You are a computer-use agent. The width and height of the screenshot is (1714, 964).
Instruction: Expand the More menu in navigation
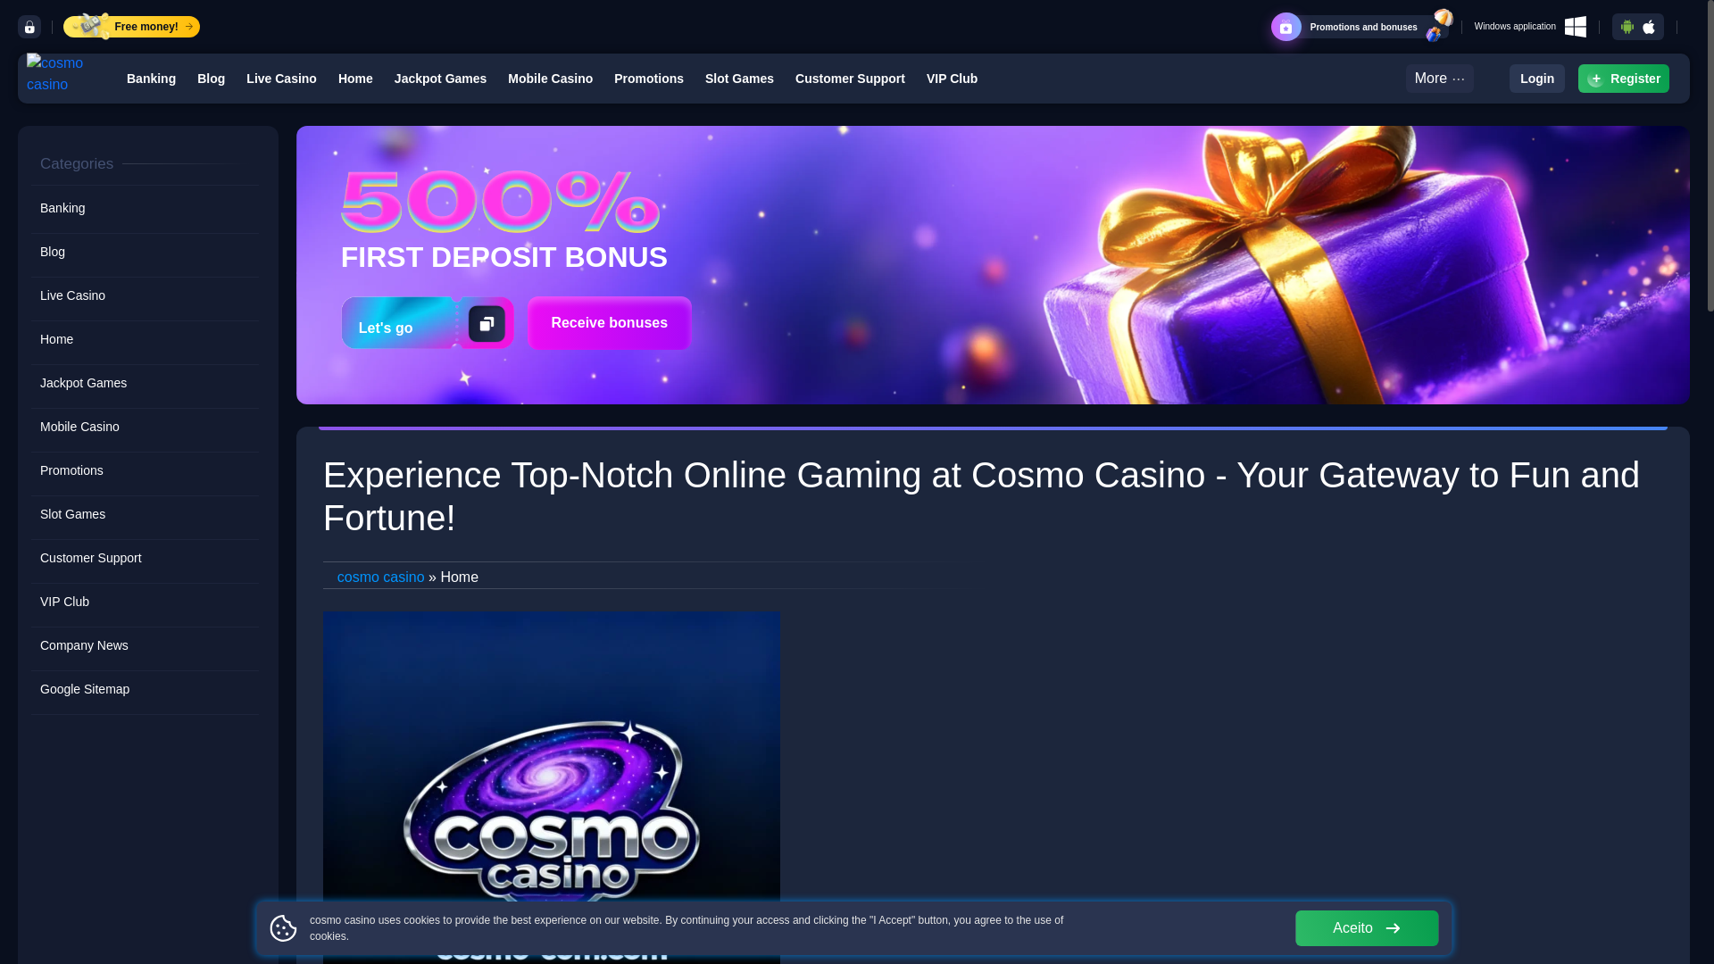(1439, 79)
